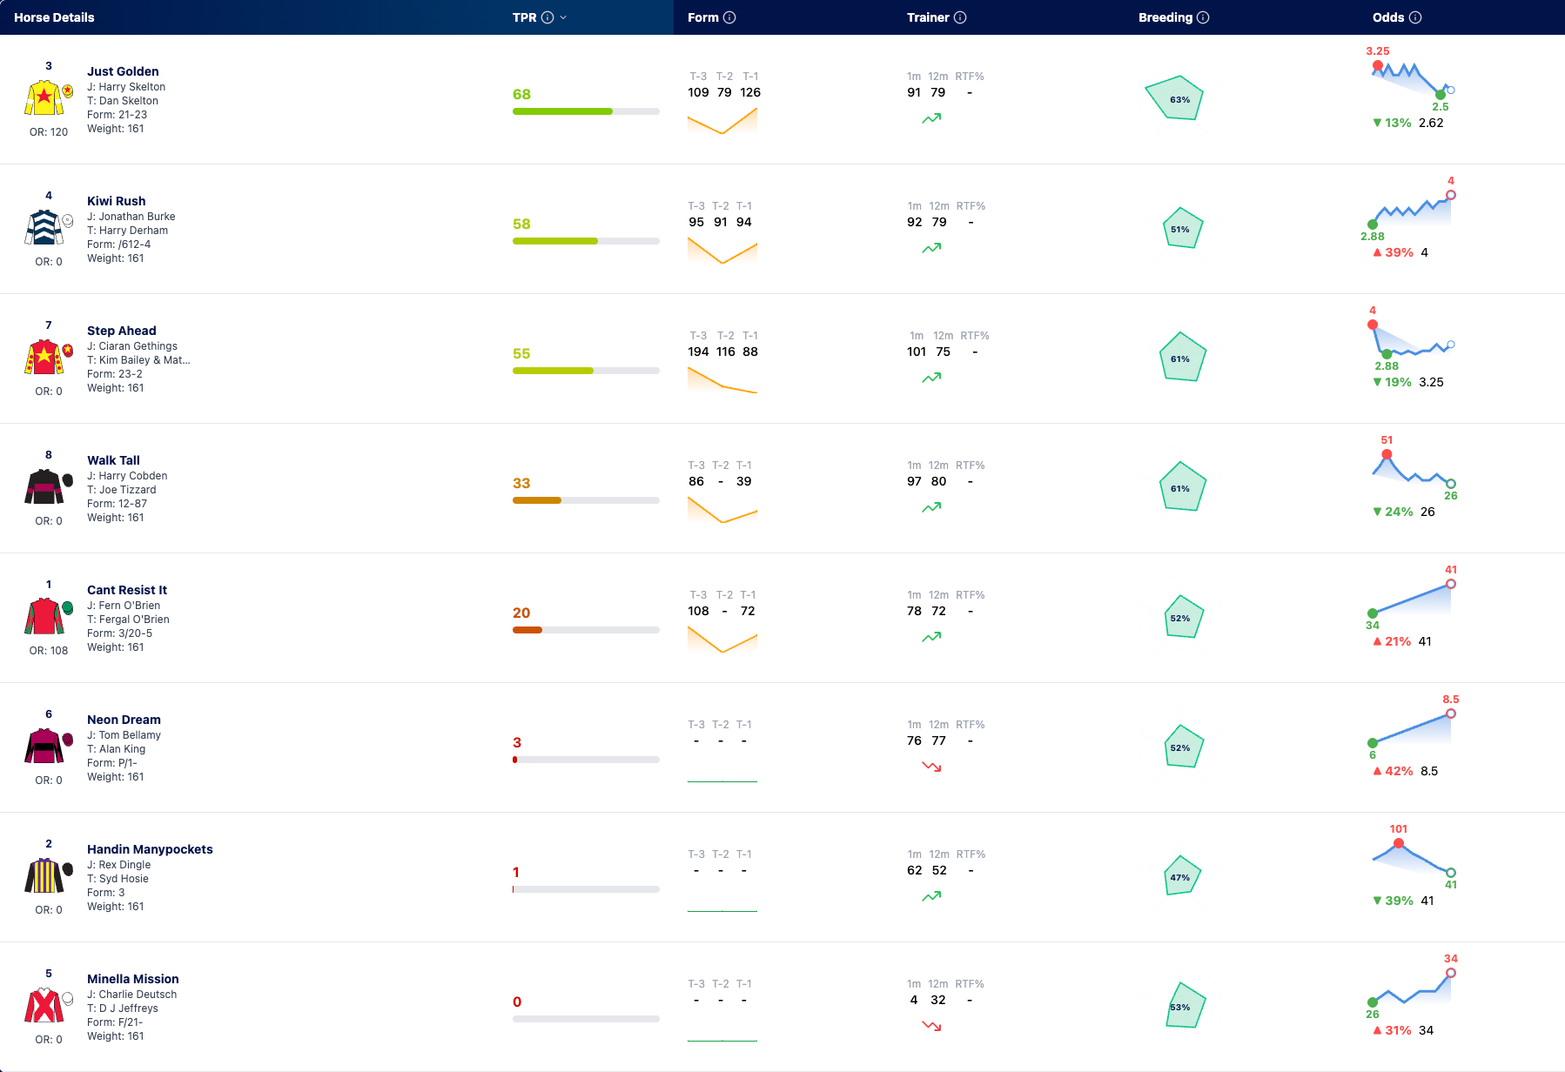Sort by the Odds column header
This screenshot has width=1565, height=1072.
coord(1388,17)
